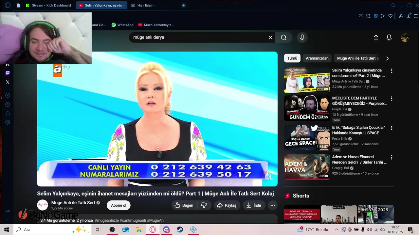Open Müge Anlı ile Tatlı Sert channel avatar
The width and height of the screenshot is (419, 235).
43,205
